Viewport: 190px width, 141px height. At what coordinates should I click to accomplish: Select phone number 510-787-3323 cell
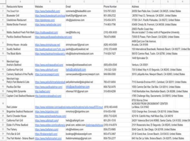click(117, 11)
